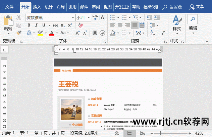Apply the red font color
The image size is (212, 137).
[x=52, y=33]
